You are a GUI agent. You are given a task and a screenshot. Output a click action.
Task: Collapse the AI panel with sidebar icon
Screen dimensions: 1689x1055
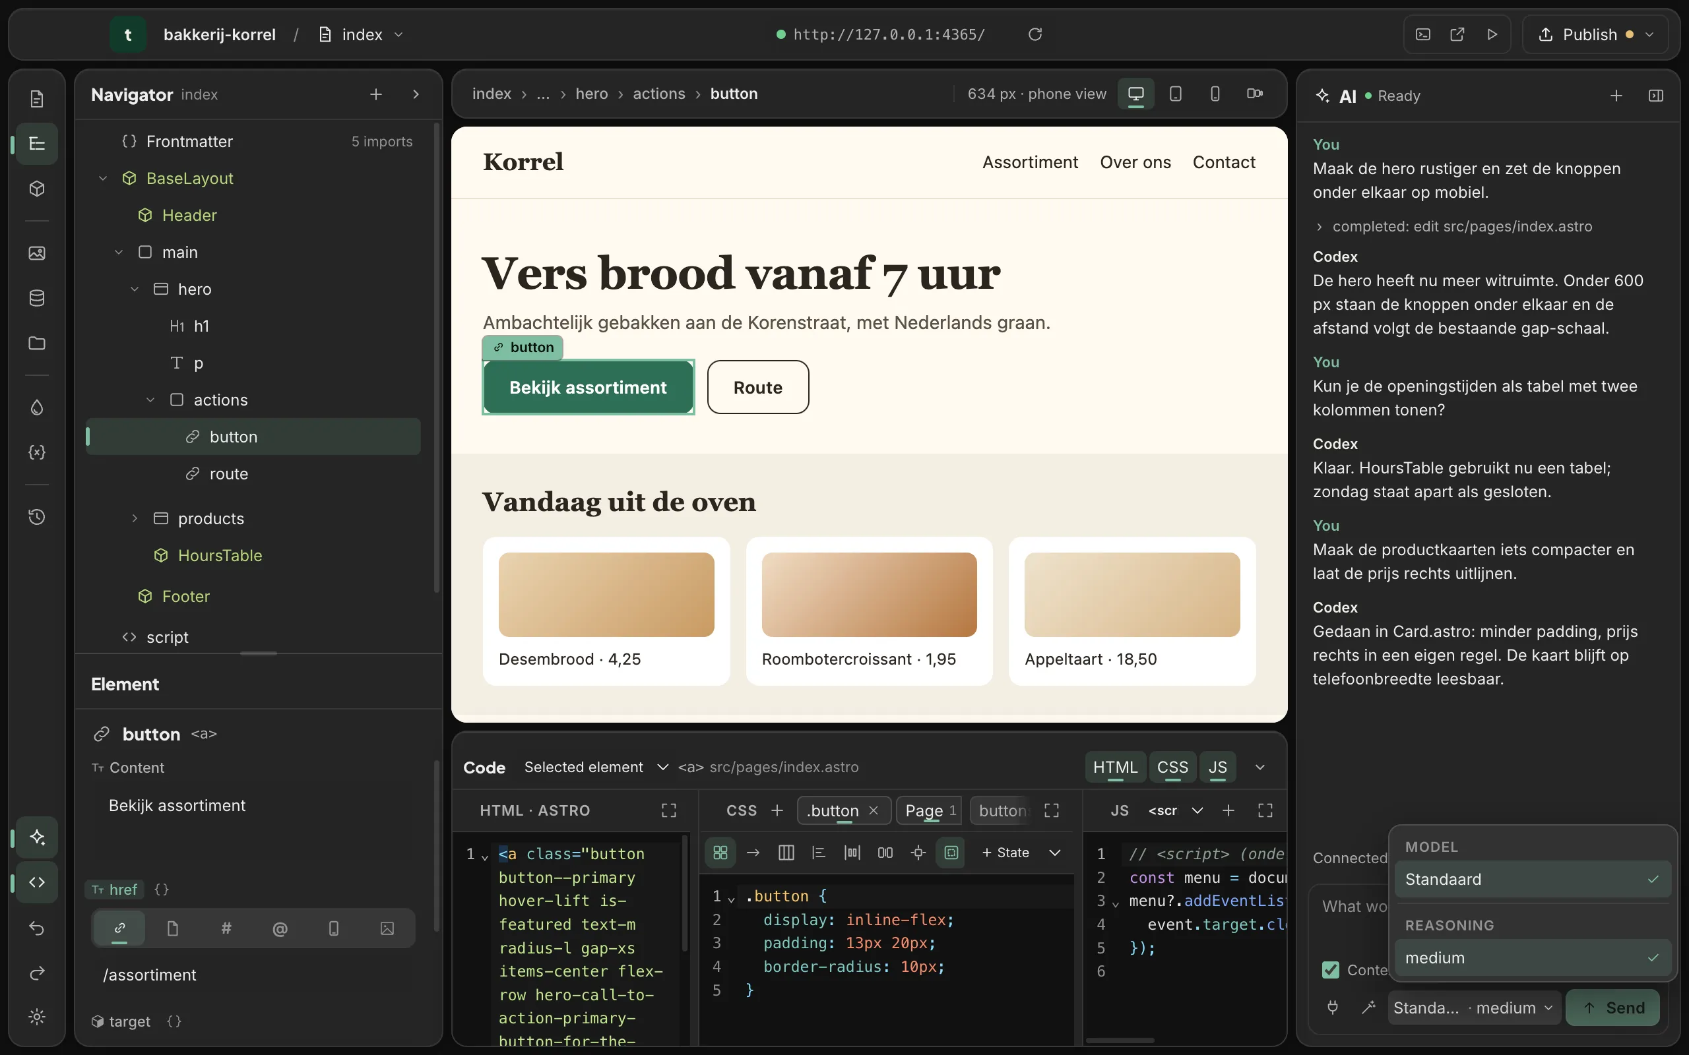click(1655, 96)
